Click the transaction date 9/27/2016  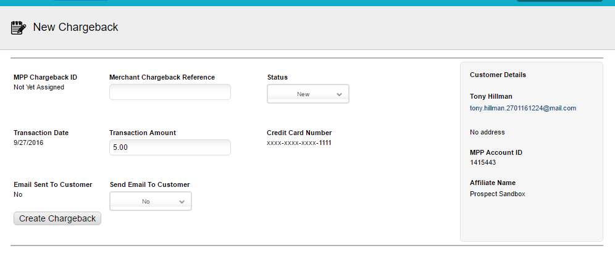tap(28, 142)
